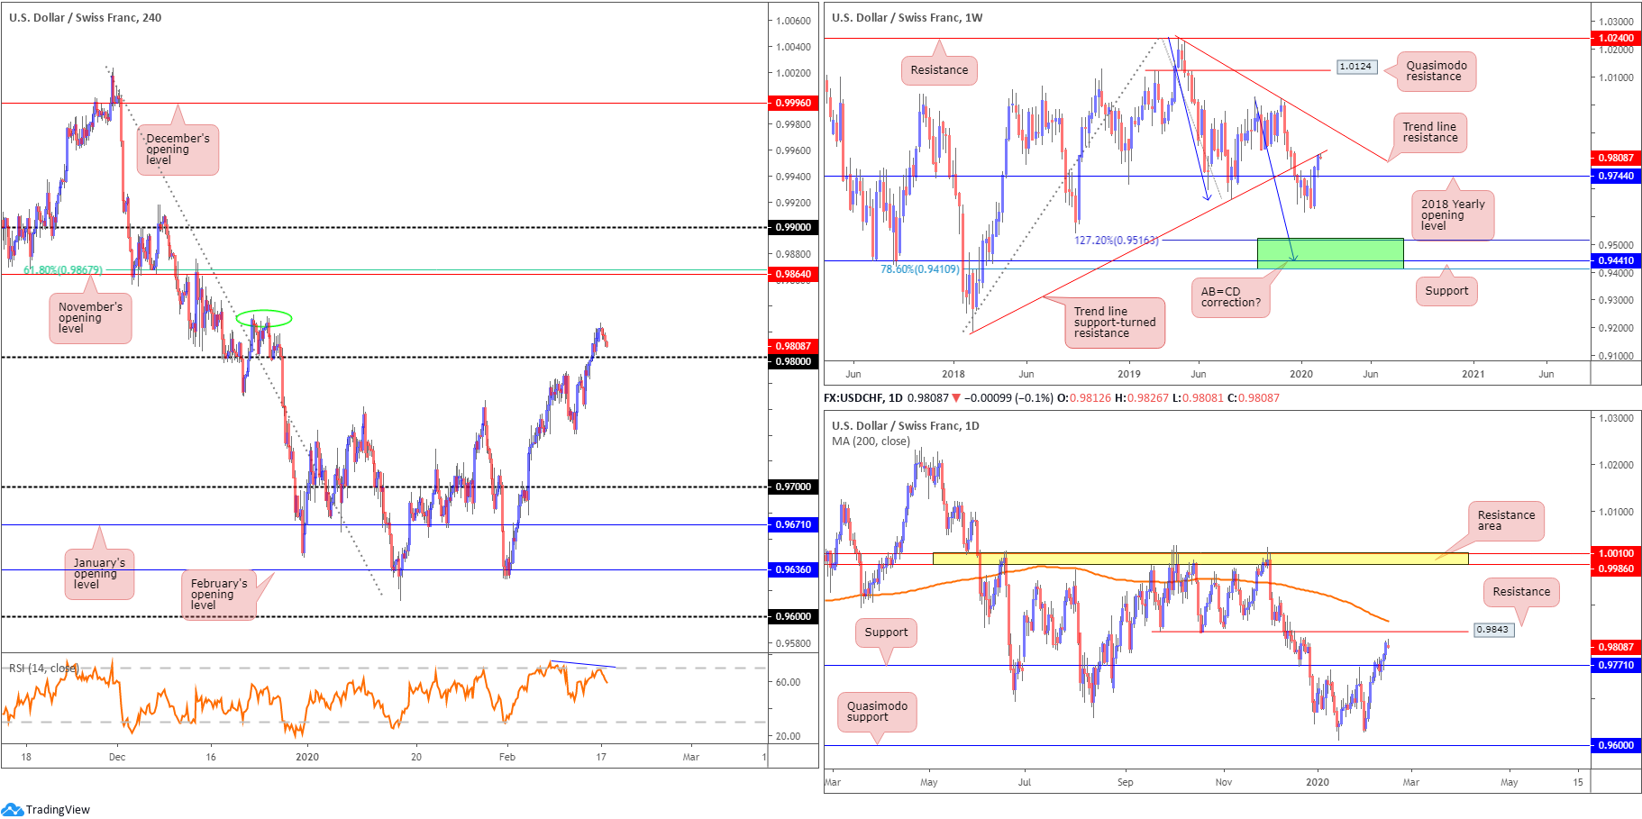Click the TradingView logo

tap(46, 809)
